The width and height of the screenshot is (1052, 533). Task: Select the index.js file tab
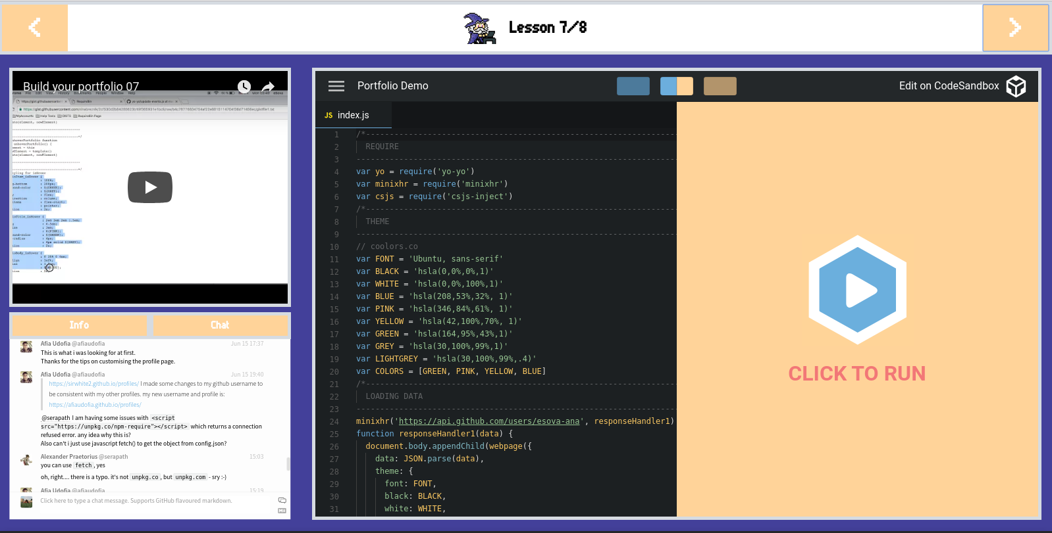[354, 115]
